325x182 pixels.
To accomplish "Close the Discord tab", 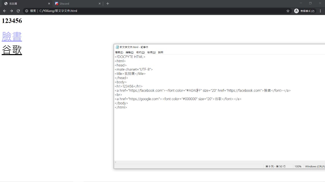I will (x=100, y=4).
